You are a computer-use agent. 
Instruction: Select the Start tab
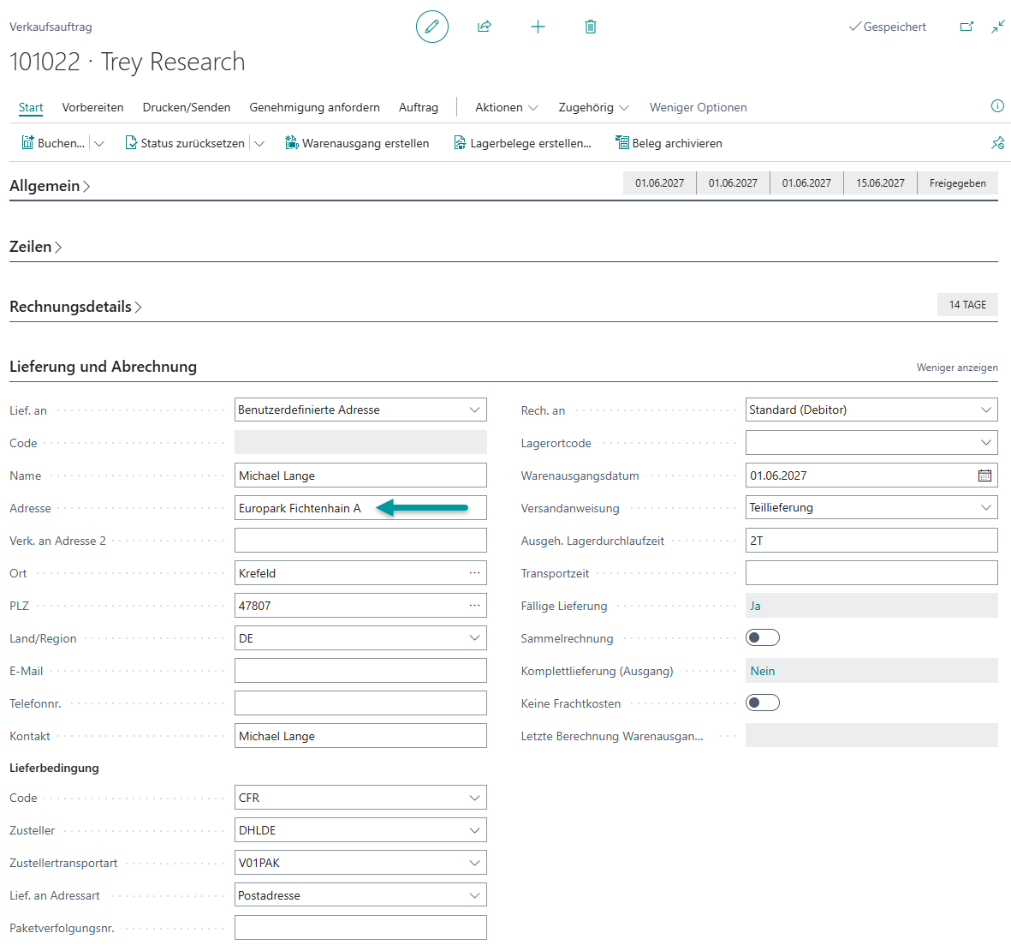(31, 107)
